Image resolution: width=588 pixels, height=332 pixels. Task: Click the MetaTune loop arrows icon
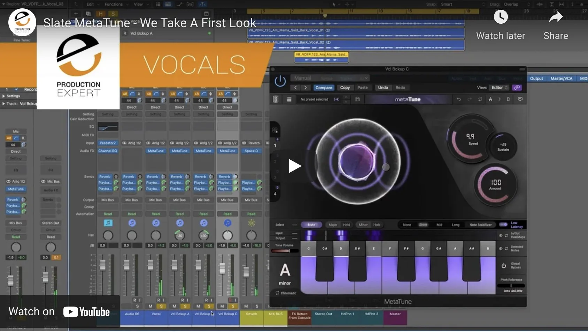click(x=480, y=99)
